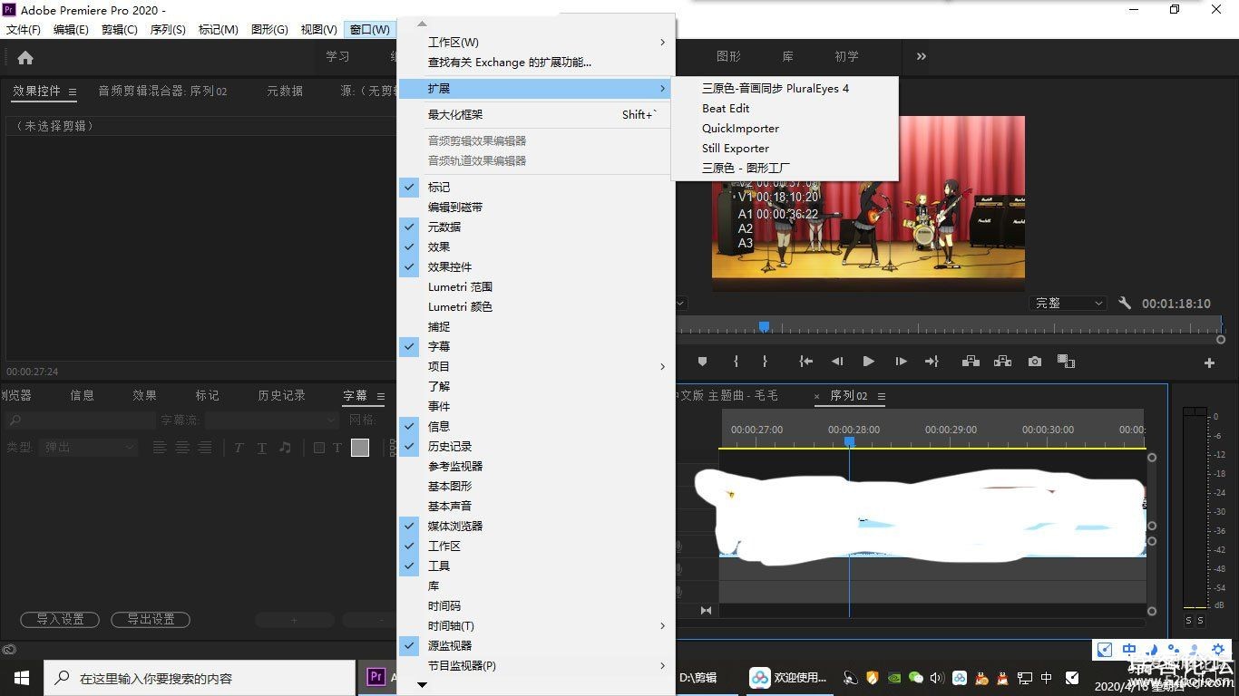Open 三原色 PluralEyes 4 extension
The image size is (1239, 696).
pos(785,88)
